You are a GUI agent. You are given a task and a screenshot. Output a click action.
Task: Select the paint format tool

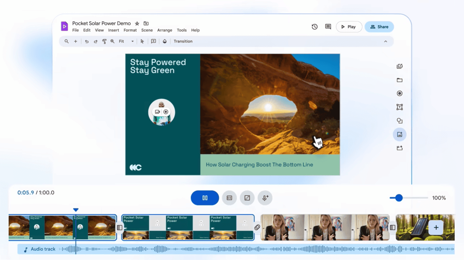104,41
